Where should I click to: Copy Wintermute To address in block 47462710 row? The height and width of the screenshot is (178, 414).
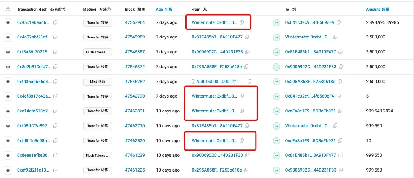[335, 126]
